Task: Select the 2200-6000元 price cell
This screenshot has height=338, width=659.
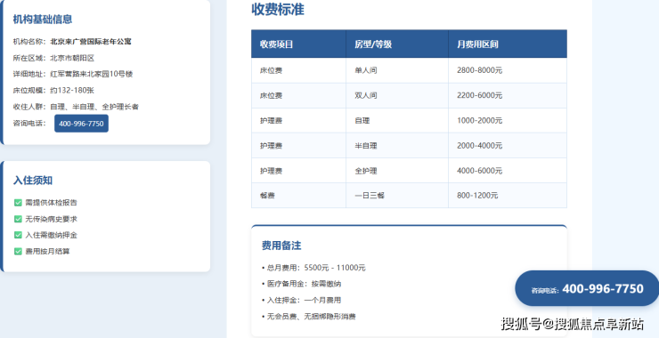Action: tap(508, 96)
